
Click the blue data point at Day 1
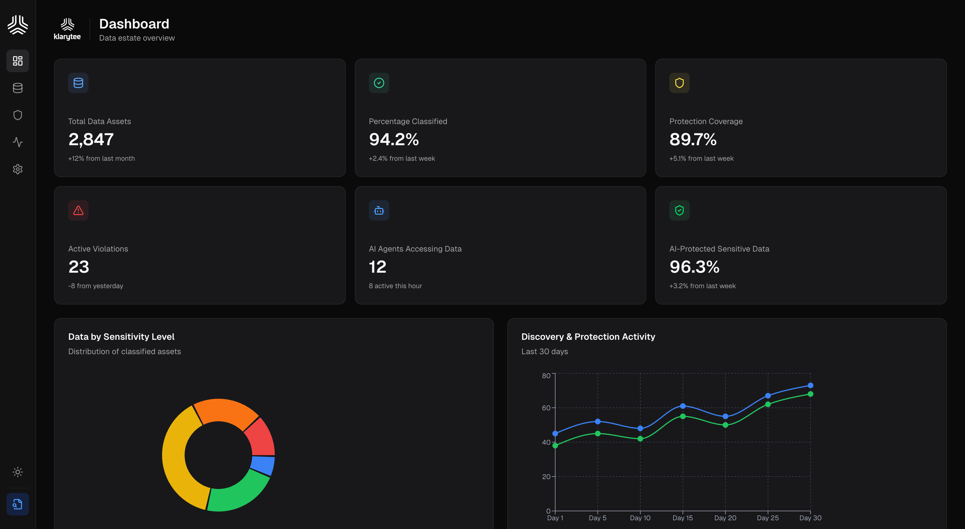coord(555,434)
